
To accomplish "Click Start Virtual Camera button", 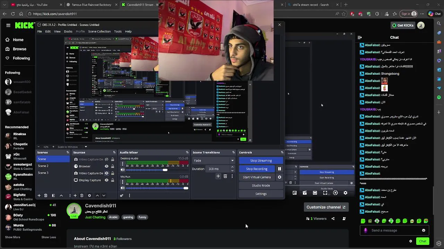I will (257, 177).
